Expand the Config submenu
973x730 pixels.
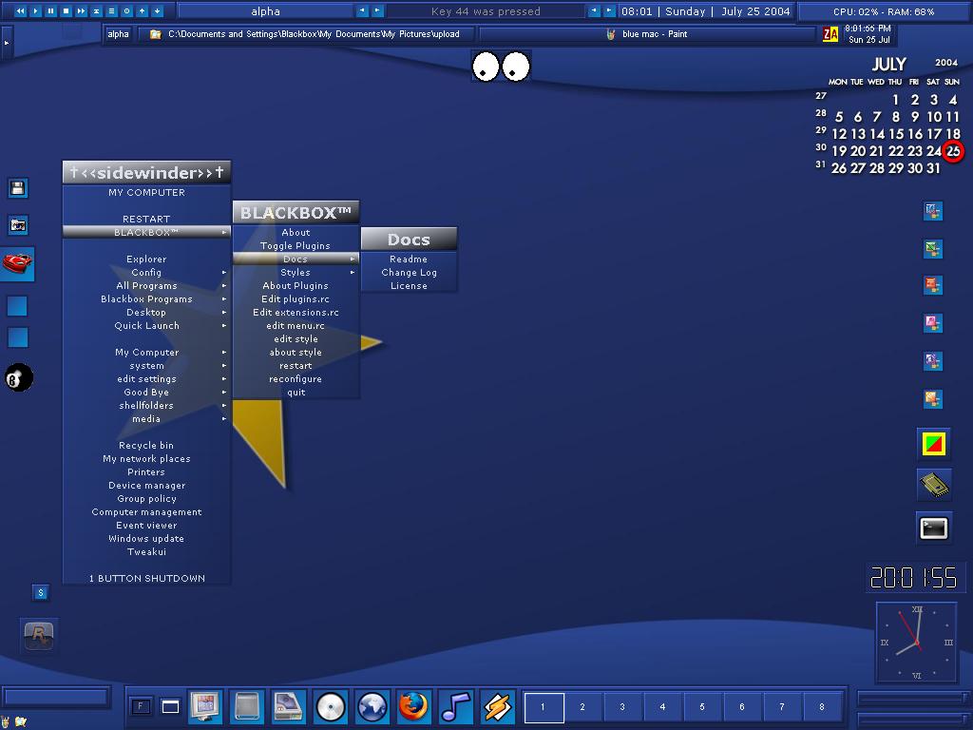pyautogui.click(x=146, y=273)
